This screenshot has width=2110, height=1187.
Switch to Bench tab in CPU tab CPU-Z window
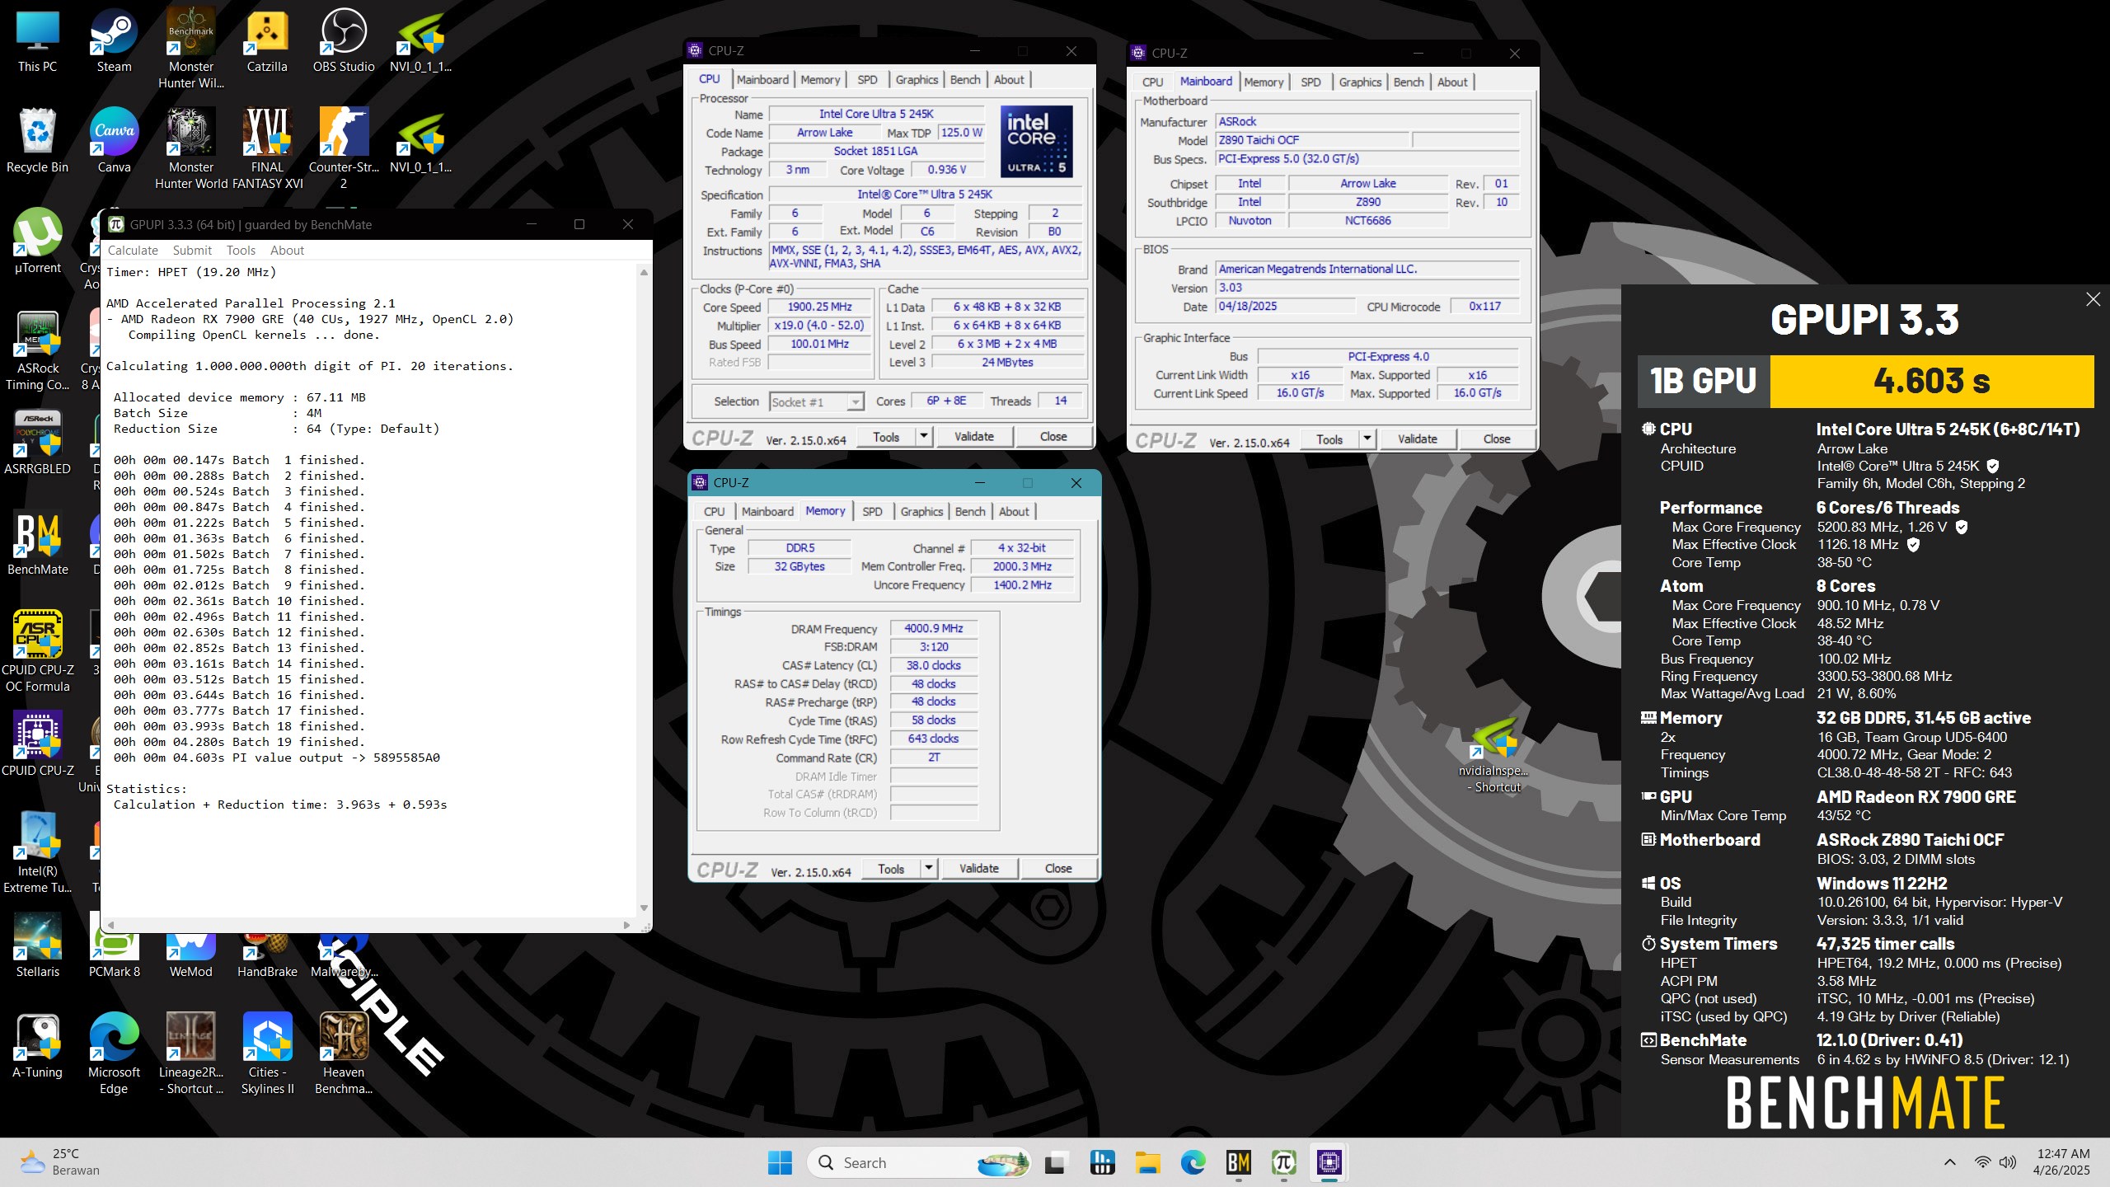[965, 80]
